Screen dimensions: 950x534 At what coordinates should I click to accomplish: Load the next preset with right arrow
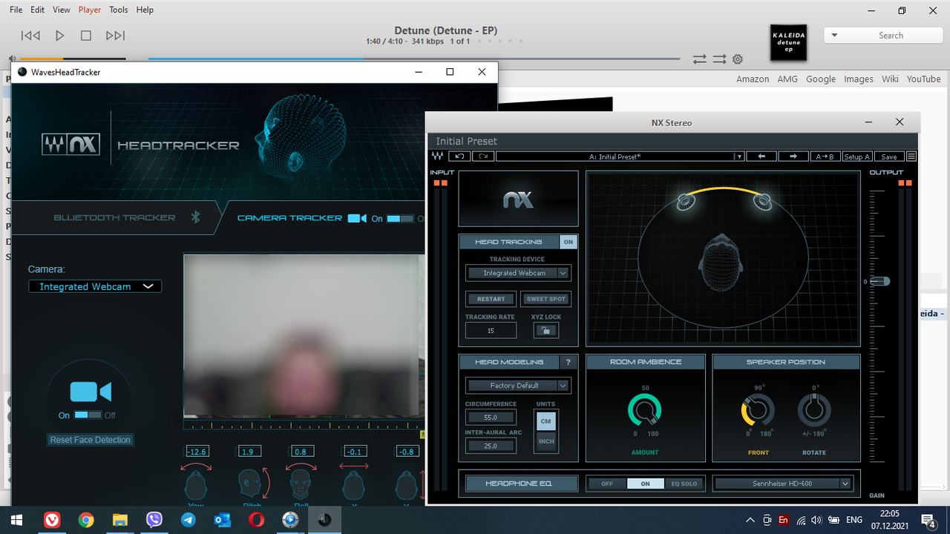coord(793,156)
